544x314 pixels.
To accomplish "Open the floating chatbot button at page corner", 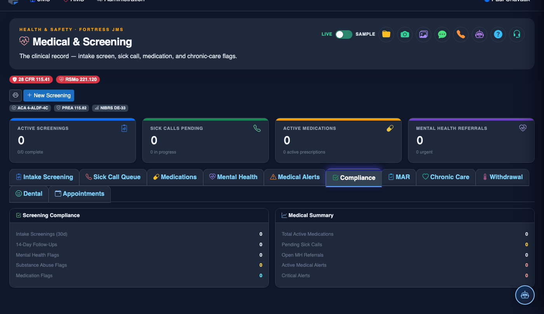I will [x=525, y=295].
